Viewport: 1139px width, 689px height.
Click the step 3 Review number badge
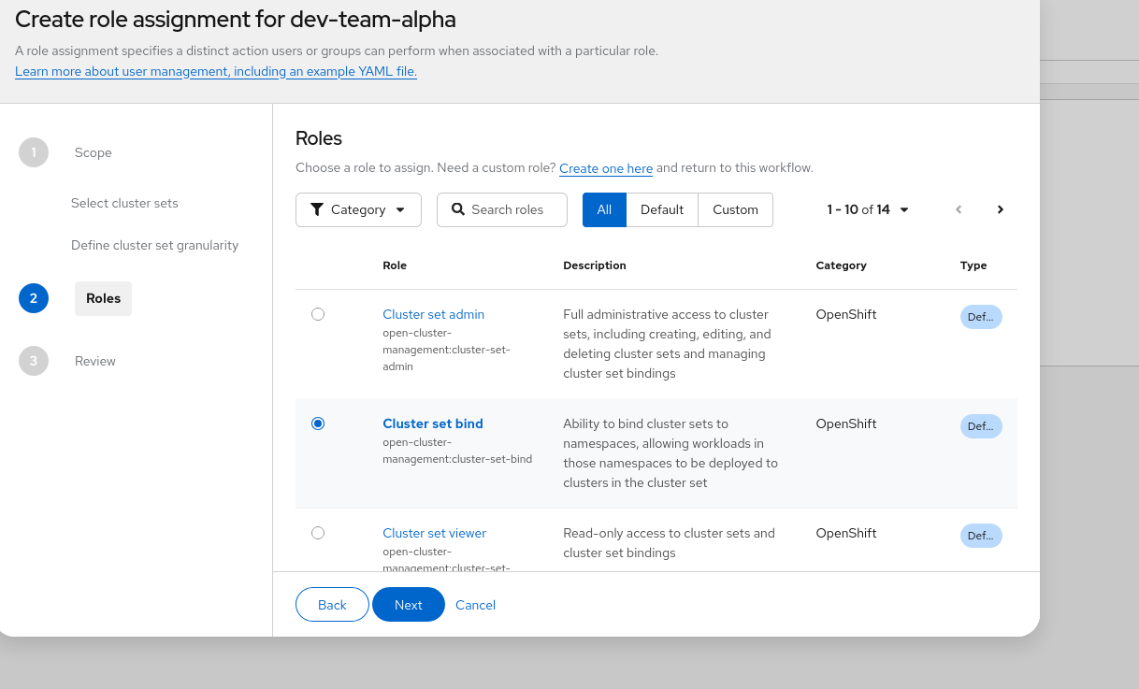point(34,361)
